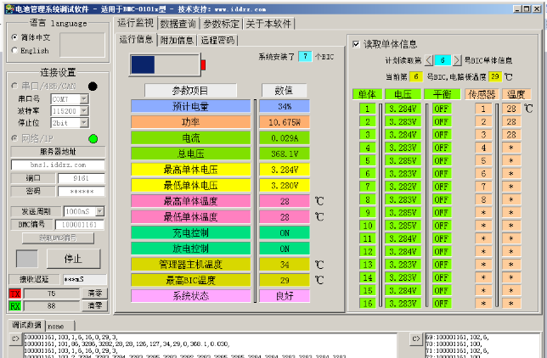Open the 停止位 2bit dropdown
Image resolution: width=547 pixels, height=358 pixels.
pos(84,123)
